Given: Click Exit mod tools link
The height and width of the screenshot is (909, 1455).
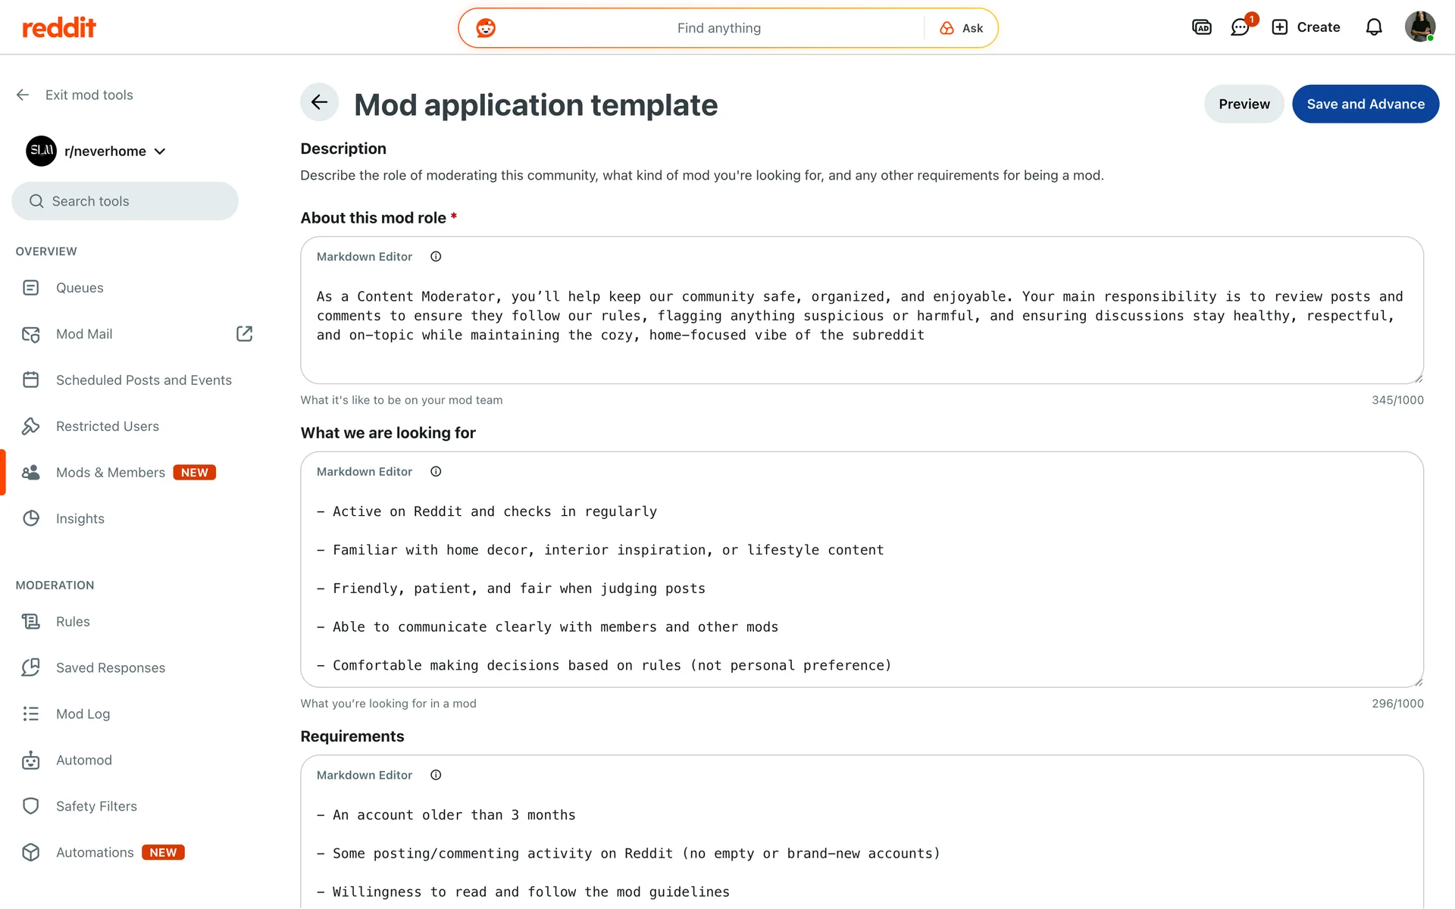Looking at the screenshot, I should (x=89, y=95).
